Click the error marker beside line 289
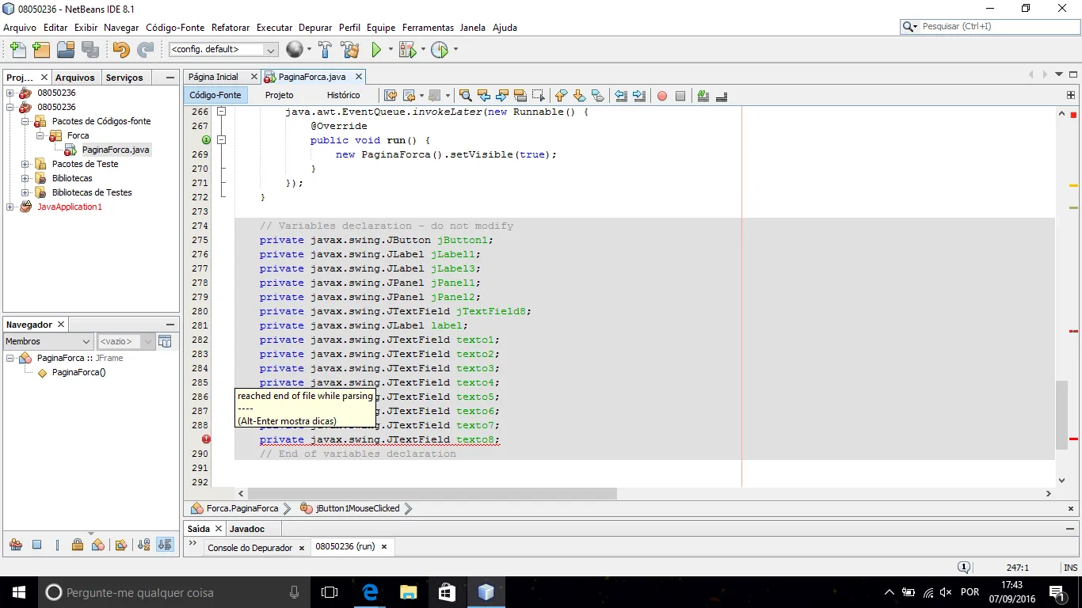This screenshot has width=1082, height=608. [x=206, y=439]
